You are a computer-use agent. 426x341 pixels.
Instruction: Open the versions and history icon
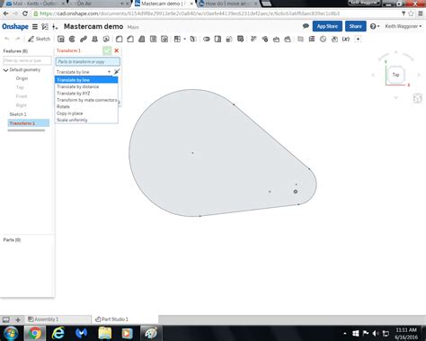pyautogui.click(x=45, y=27)
